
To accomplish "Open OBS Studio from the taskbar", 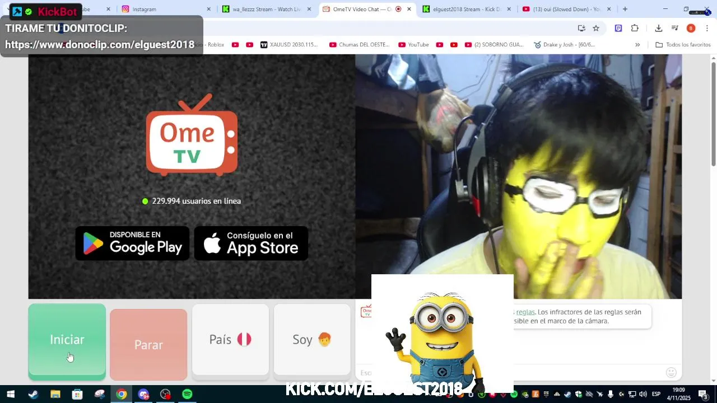I will click(x=165, y=394).
